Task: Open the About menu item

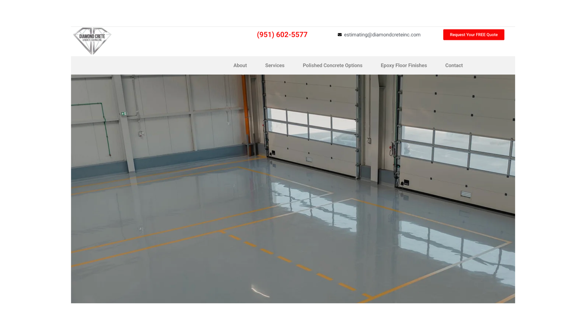Action: 240,65
